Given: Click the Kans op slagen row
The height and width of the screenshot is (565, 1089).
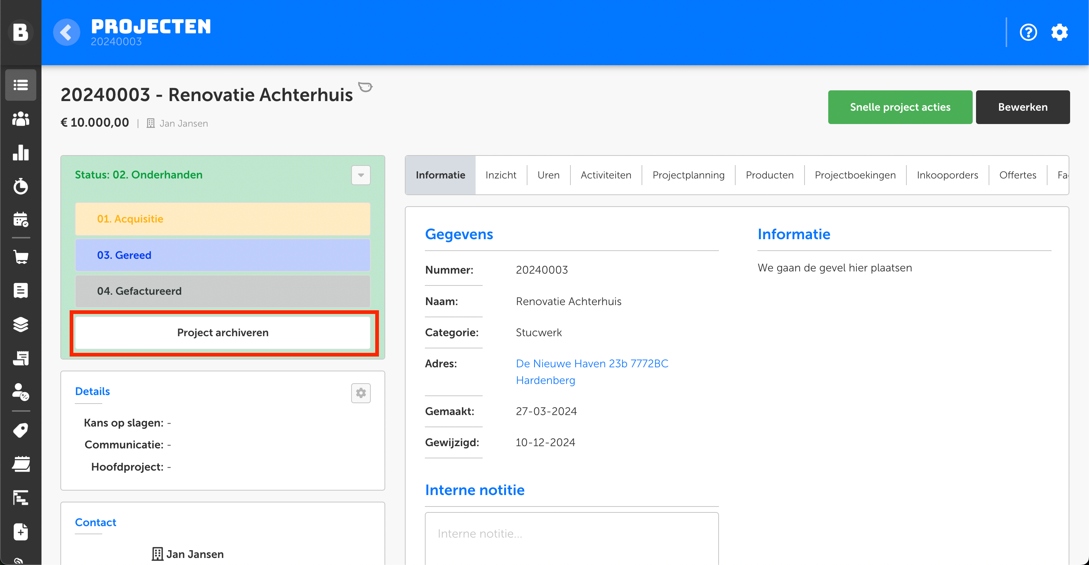Looking at the screenshot, I should tap(127, 422).
